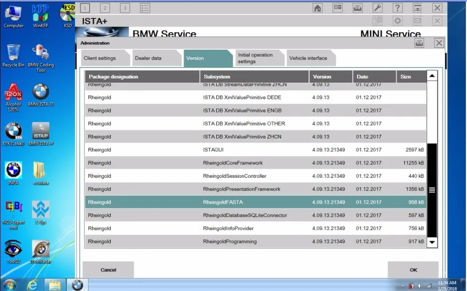Select the RheingoldCoreFramework row
Screen dimensions: 467x291
point(255,163)
